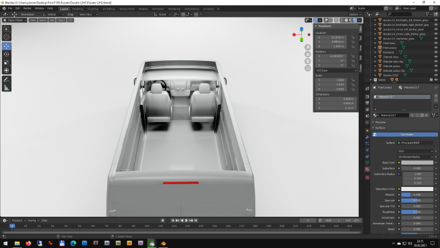Image resolution: width=440 pixels, height=248 pixels.
Task: Switch to the Shading workspace tab
Action: (143, 9)
